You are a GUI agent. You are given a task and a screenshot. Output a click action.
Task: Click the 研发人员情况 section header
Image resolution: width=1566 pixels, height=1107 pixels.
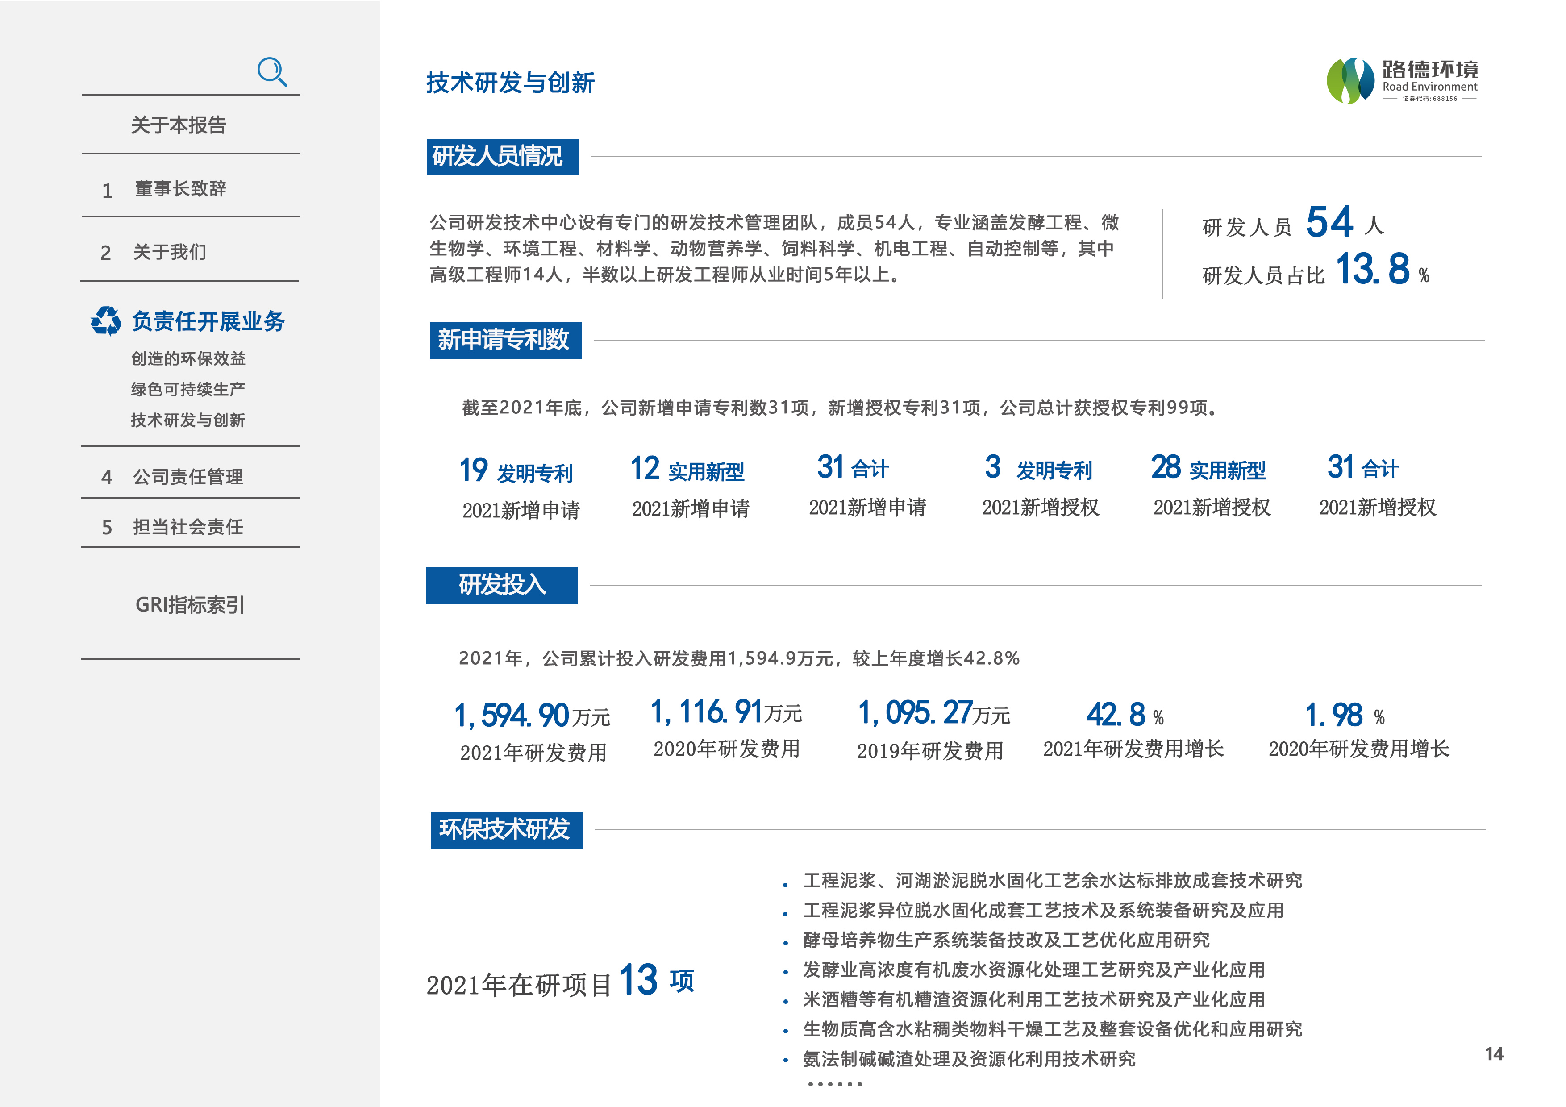tap(502, 157)
